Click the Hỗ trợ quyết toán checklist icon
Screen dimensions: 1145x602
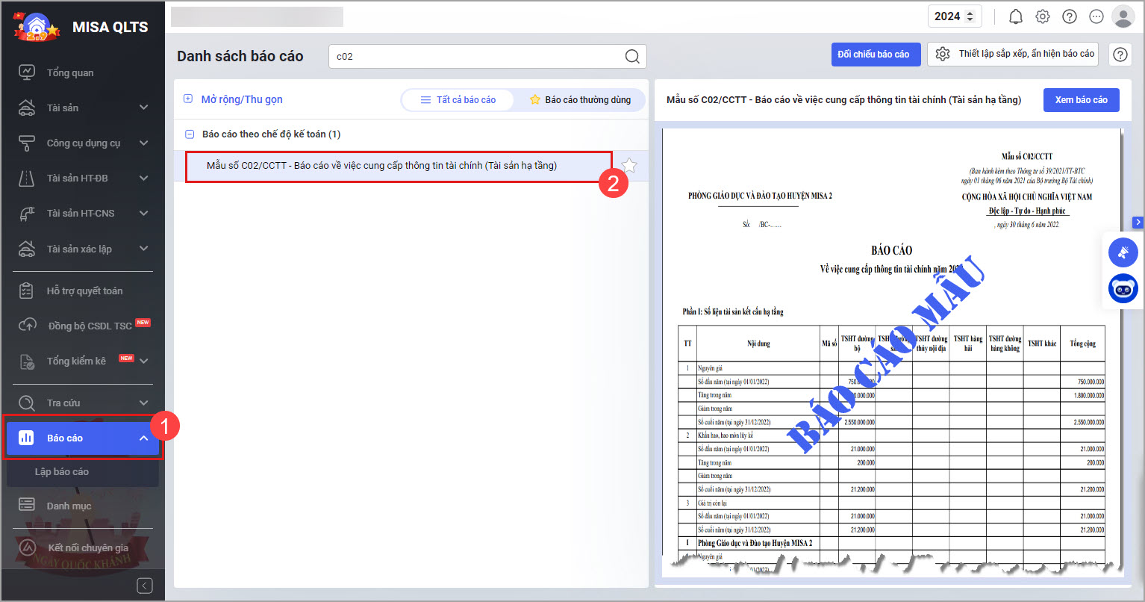[x=27, y=291]
